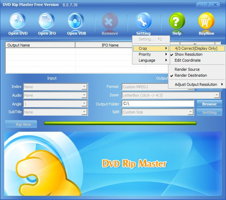The width and height of the screenshot is (226, 200).
Task: Select Setting... F2 menu entry
Action: (151, 39)
